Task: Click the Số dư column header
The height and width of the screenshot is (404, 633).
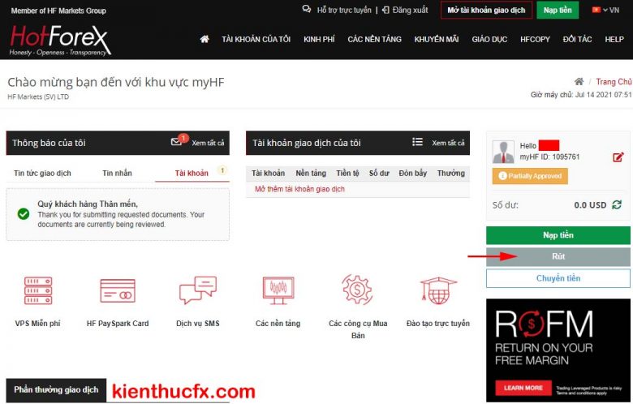Action: tap(379, 173)
